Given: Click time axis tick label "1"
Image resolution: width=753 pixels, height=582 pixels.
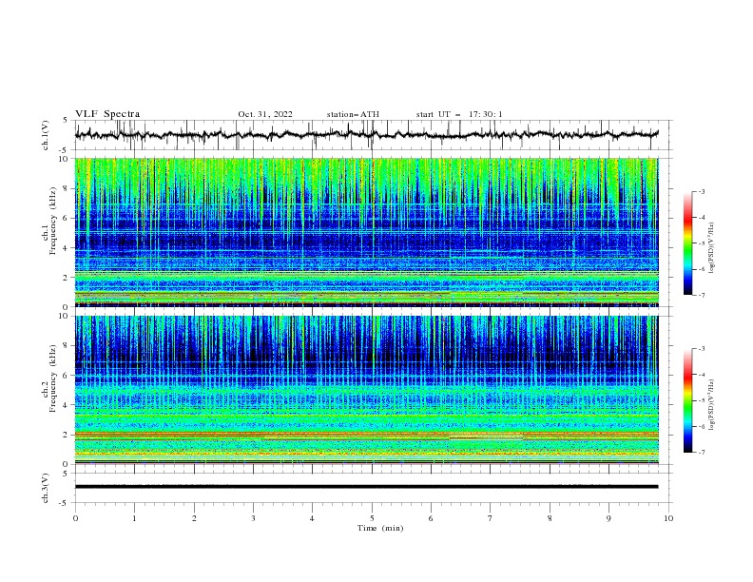Looking at the screenshot, I should (x=134, y=518).
